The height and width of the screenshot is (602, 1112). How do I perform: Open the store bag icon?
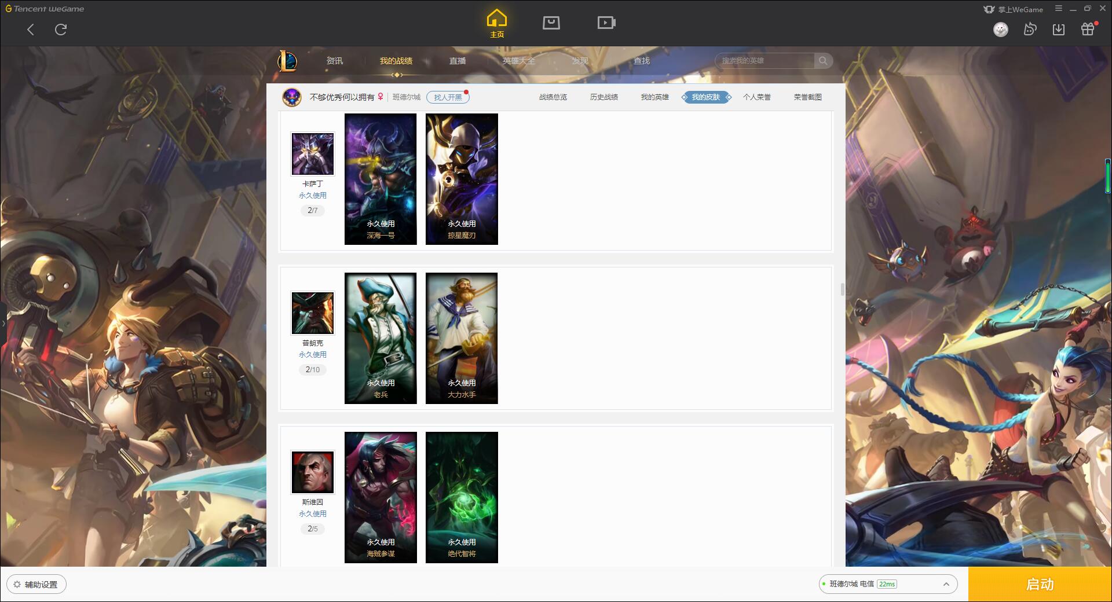pyautogui.click(x=551, y=23)
